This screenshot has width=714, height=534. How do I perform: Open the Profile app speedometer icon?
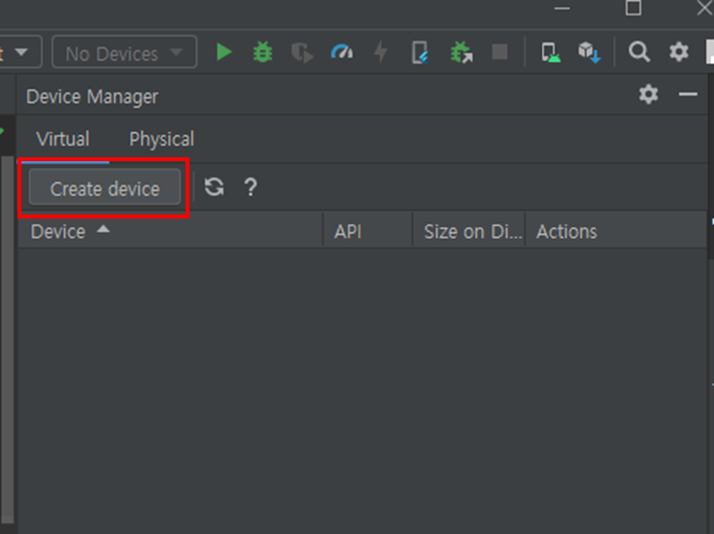[342, 51]
